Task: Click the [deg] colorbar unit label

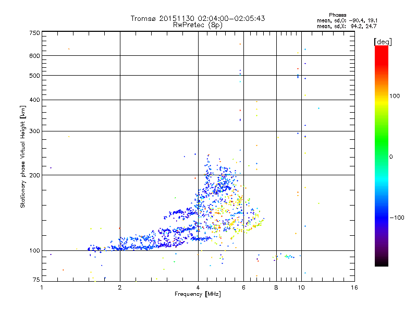Action: pyautogui.click(x=383, y=42)
